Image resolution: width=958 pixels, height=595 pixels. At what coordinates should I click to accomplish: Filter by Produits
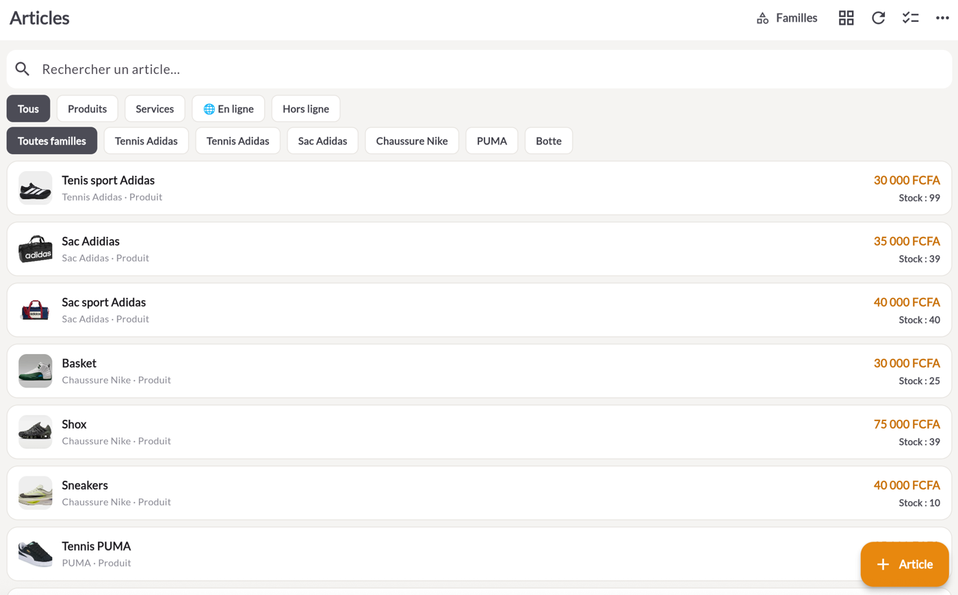[x=87, y=109]
